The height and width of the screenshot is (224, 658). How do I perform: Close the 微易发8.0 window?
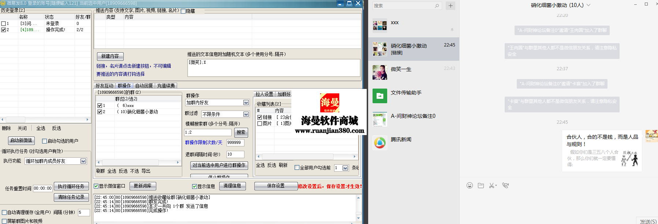(358, 4)
